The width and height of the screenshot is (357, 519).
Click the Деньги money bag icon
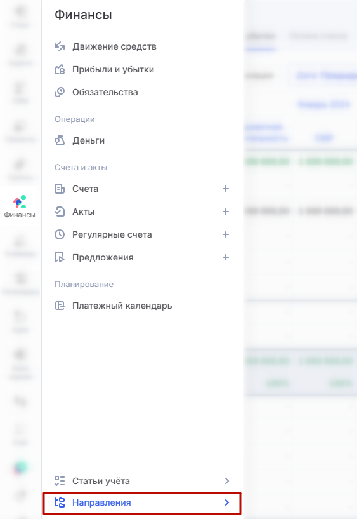tap(60, 140)
